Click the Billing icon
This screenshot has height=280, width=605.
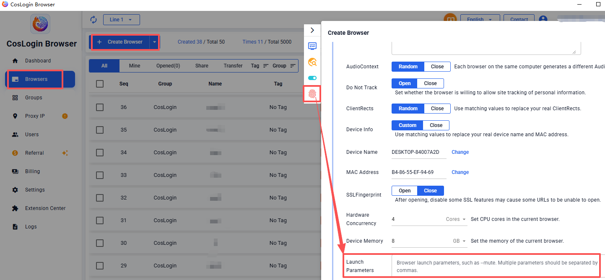pos(15,171)
